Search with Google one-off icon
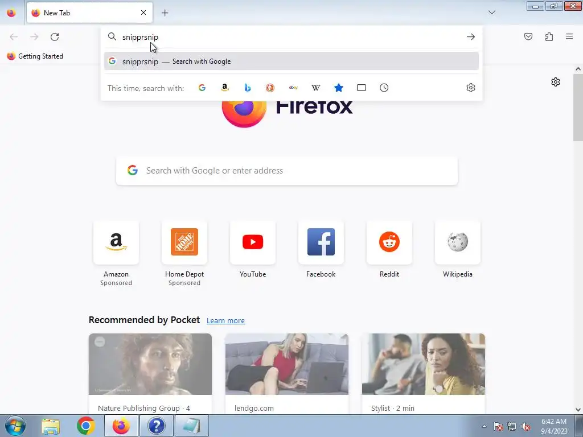This screenshot has height=437, width=583. tap(202, 88)
